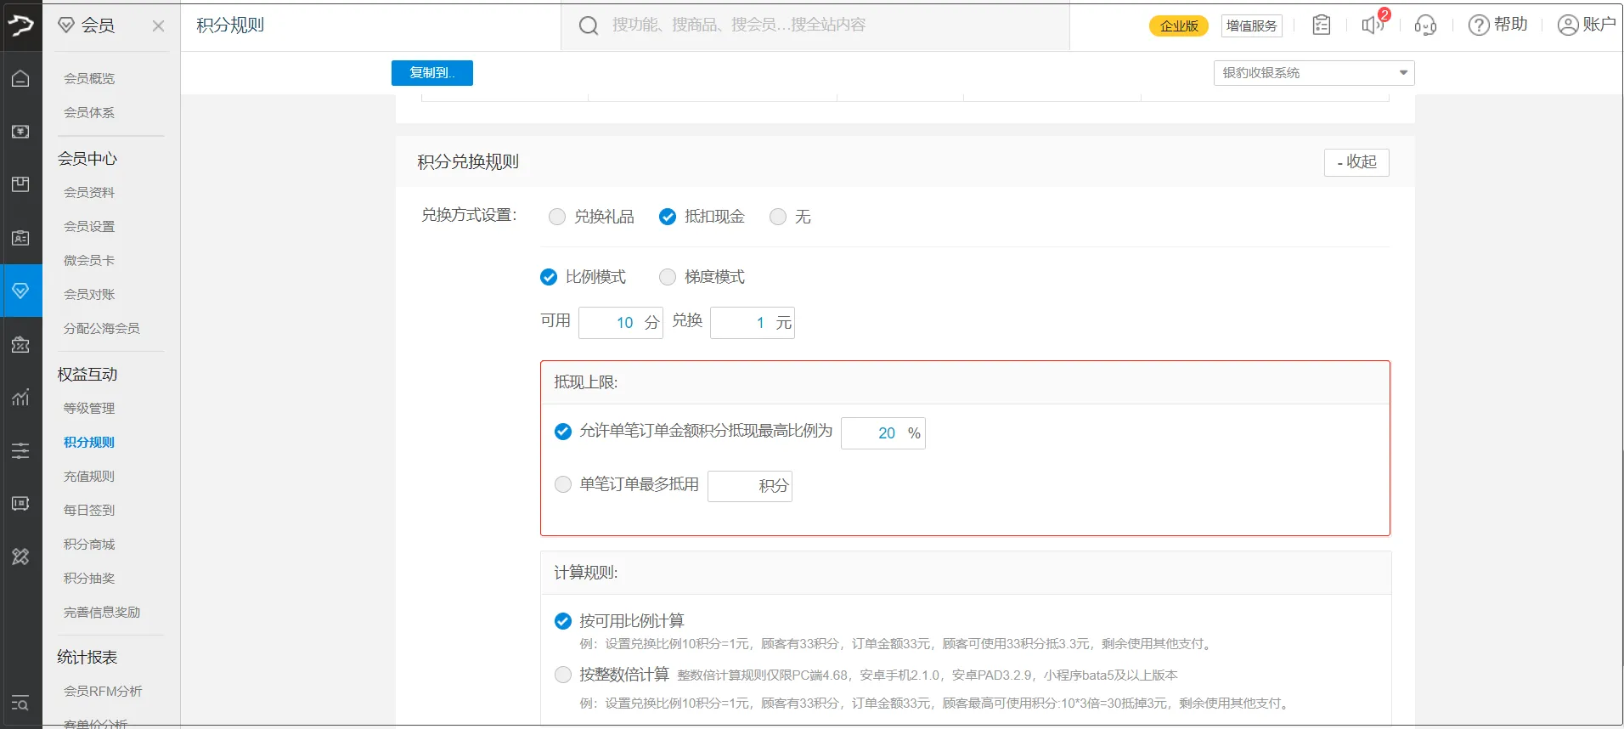1624x729 pixels.
Task: Select 单笔订单最多抵用 option
Action: (x=563, y=484)
